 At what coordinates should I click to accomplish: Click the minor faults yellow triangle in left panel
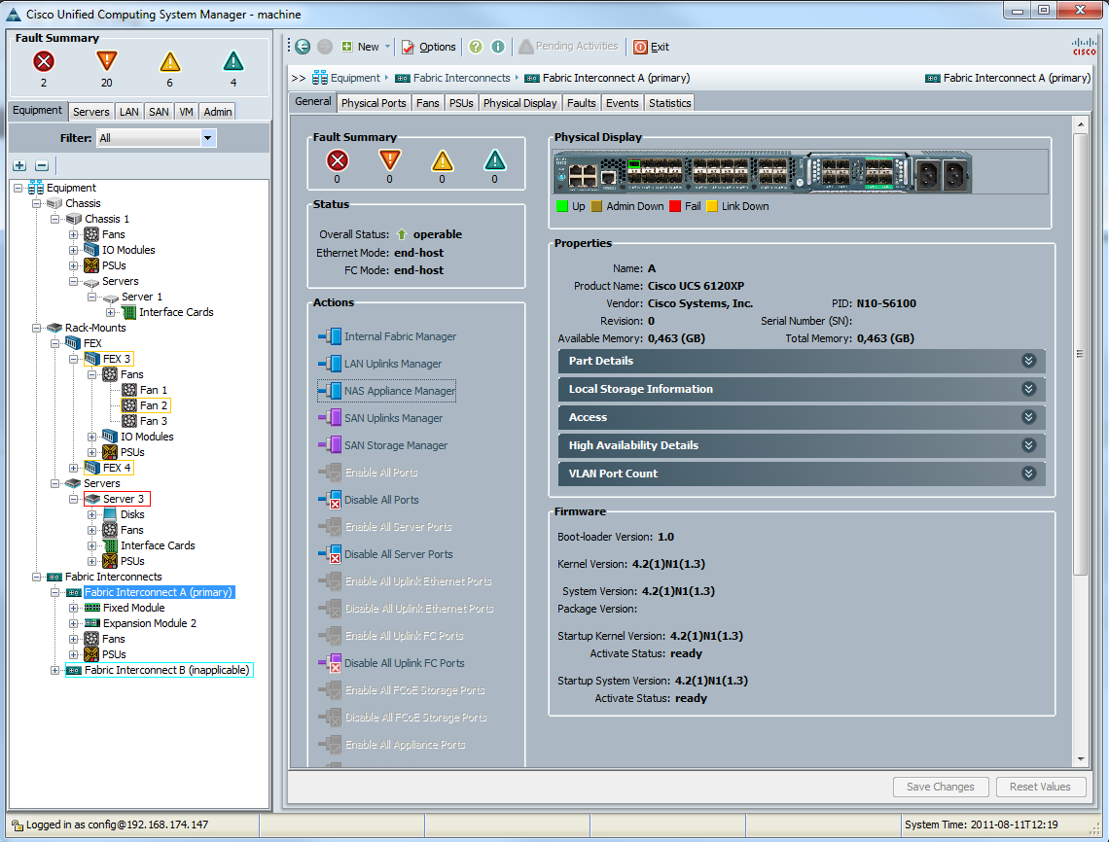(169, 61)
